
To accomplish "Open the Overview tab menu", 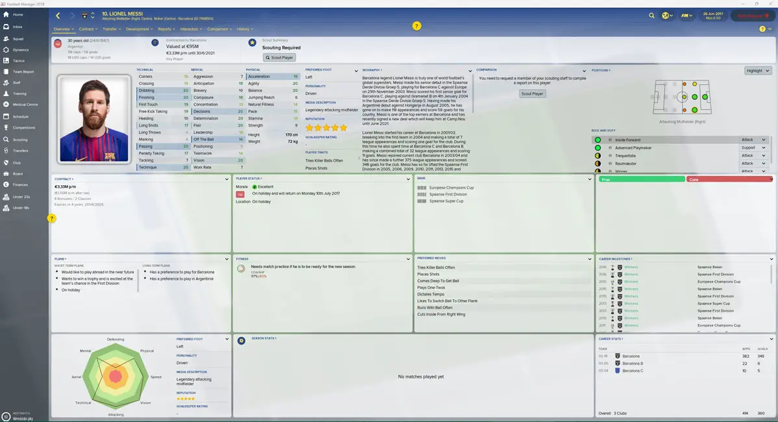I will coord(64,29).
